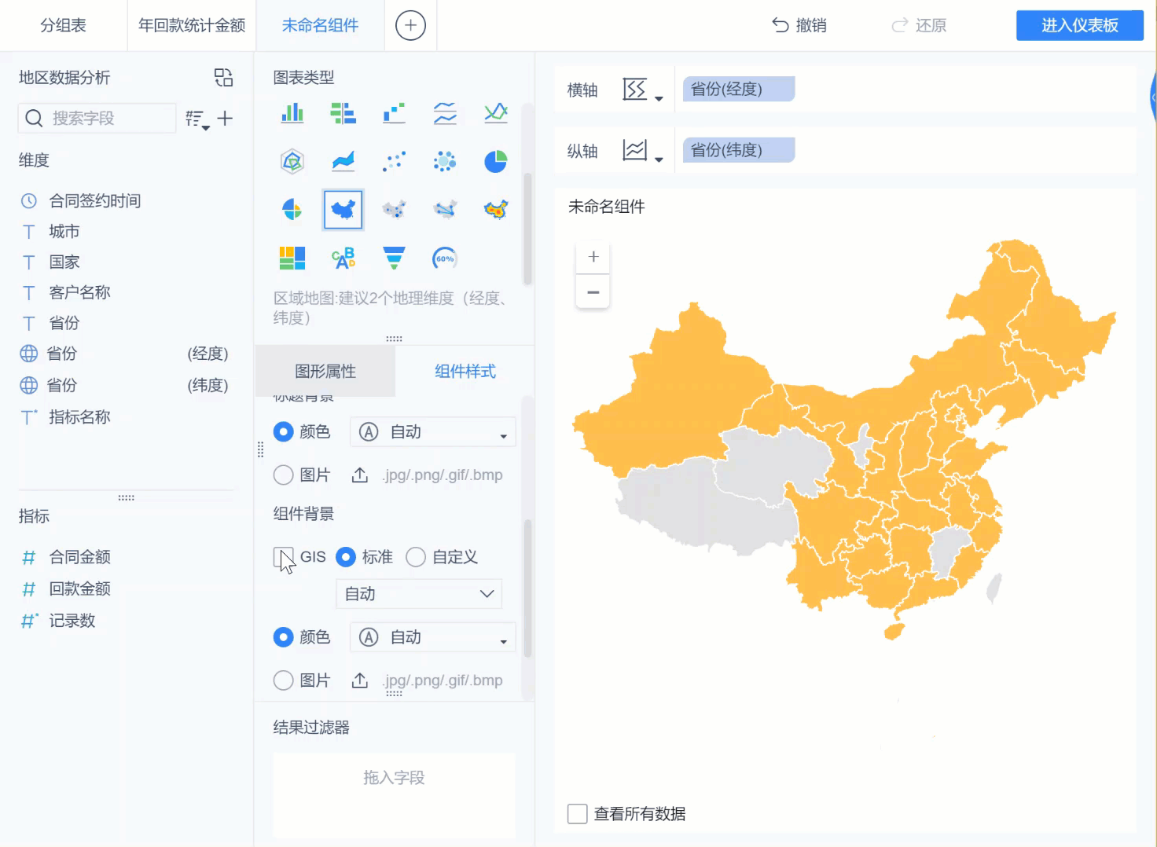The height and width of the screenshot is (847, 1157).
Task: Select the heat map chart icon
Action: point(496,210)
